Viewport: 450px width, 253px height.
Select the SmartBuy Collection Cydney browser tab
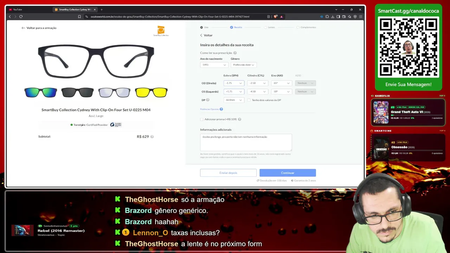tap(75, 9)
